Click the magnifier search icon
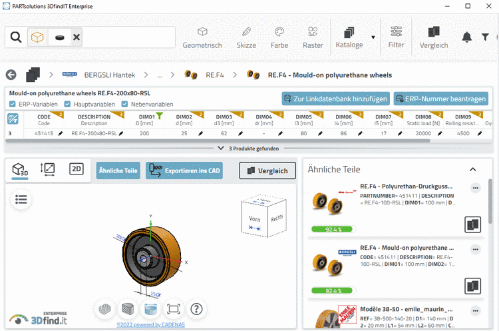Image resolution: width=499 pixels, height=331 pixels. click(x=15, y=37)
